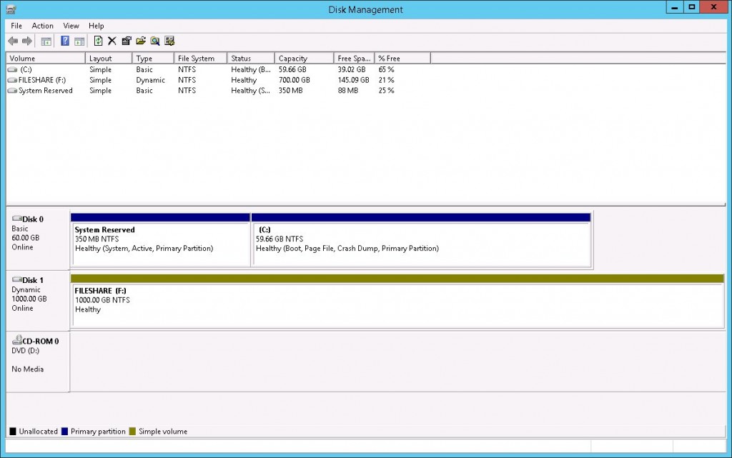
Task: Toggle the console tree pane icon
Action: pyautogui.click(x=46, y=41)
